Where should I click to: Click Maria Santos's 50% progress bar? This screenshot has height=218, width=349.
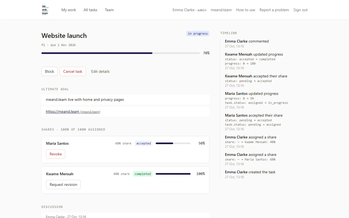pos(173,143)
